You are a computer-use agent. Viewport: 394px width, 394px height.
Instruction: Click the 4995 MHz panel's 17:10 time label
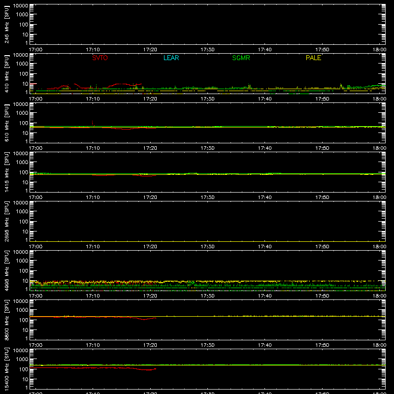pyautogui.click(x=93, y=296)
